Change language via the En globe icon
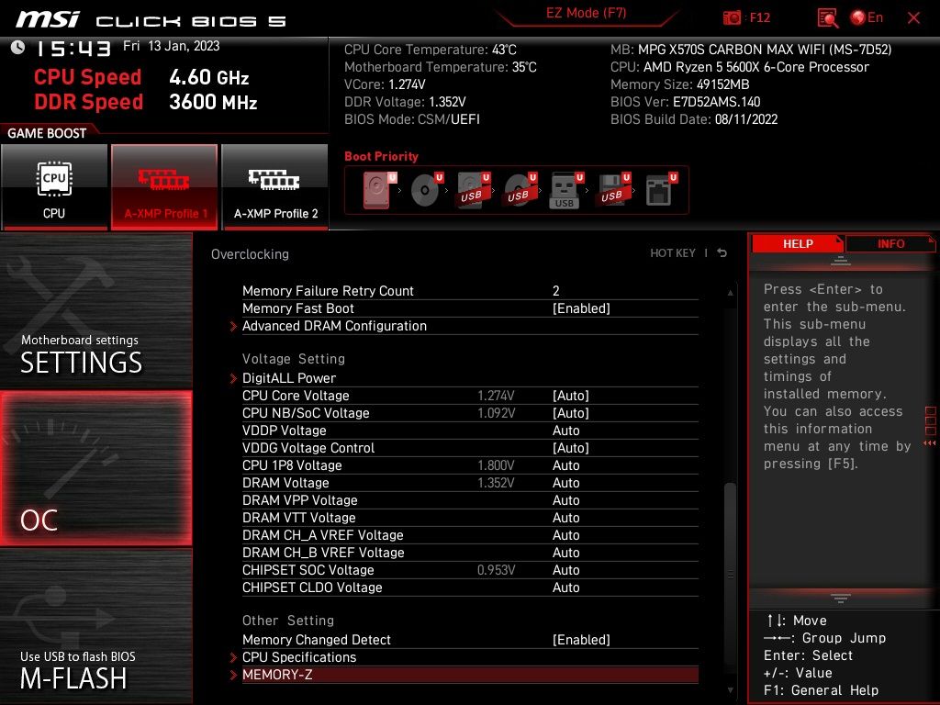Viewport: 940px width, 705px height. pyautogui.click(x=867, y=18)
